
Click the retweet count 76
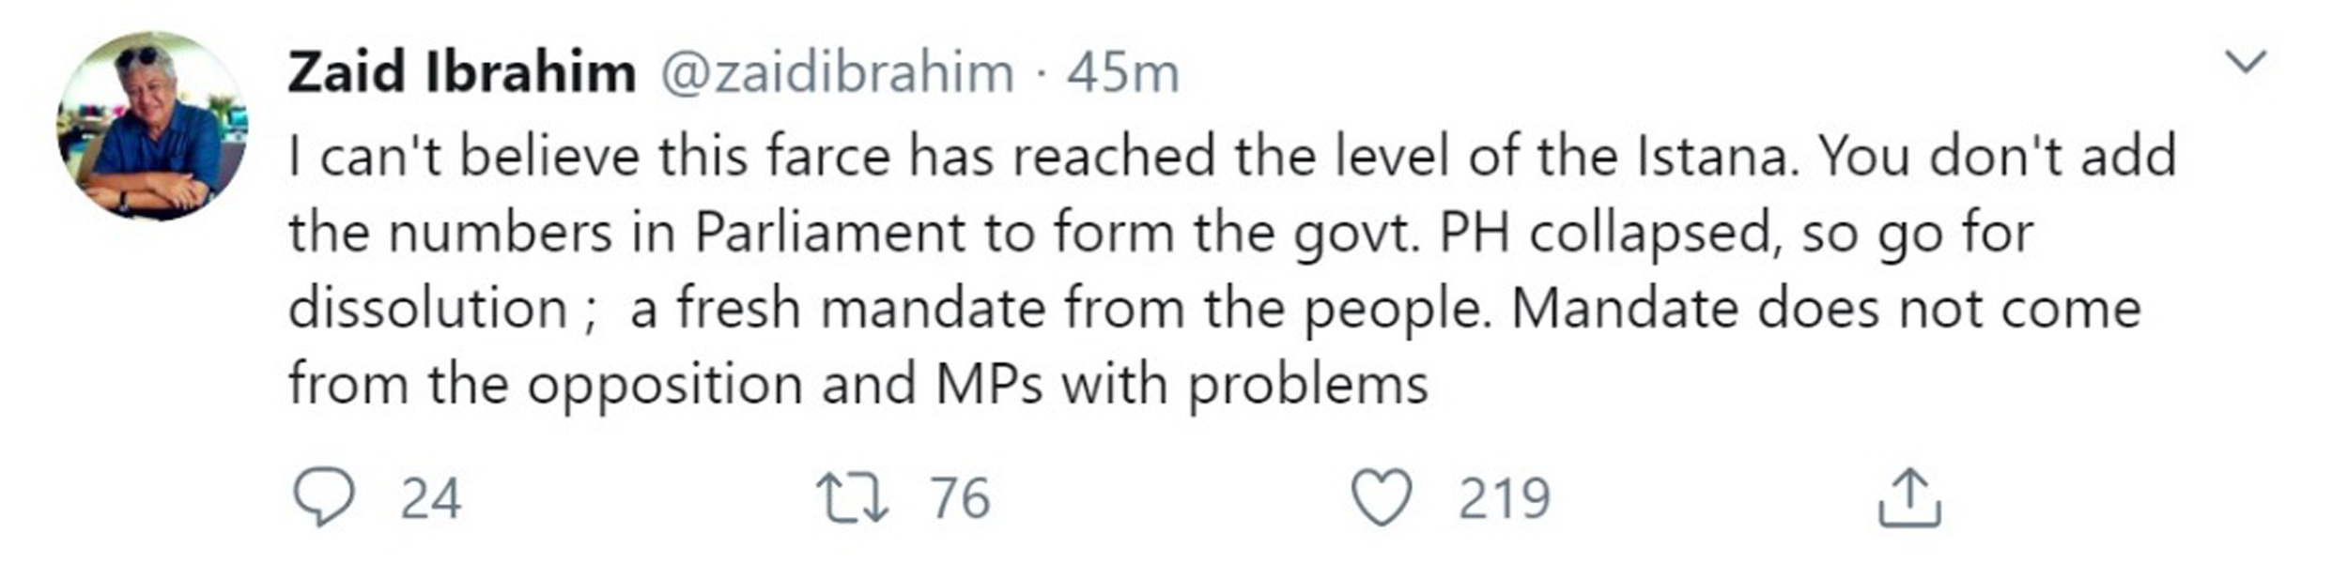point(961,498)
